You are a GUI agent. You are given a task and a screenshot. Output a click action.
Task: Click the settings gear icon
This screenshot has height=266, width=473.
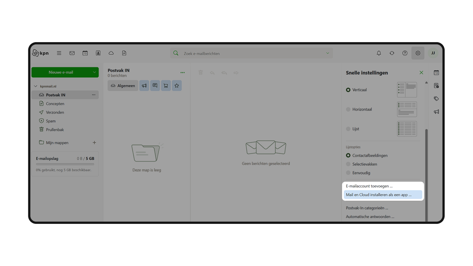(x=418, y=53)
